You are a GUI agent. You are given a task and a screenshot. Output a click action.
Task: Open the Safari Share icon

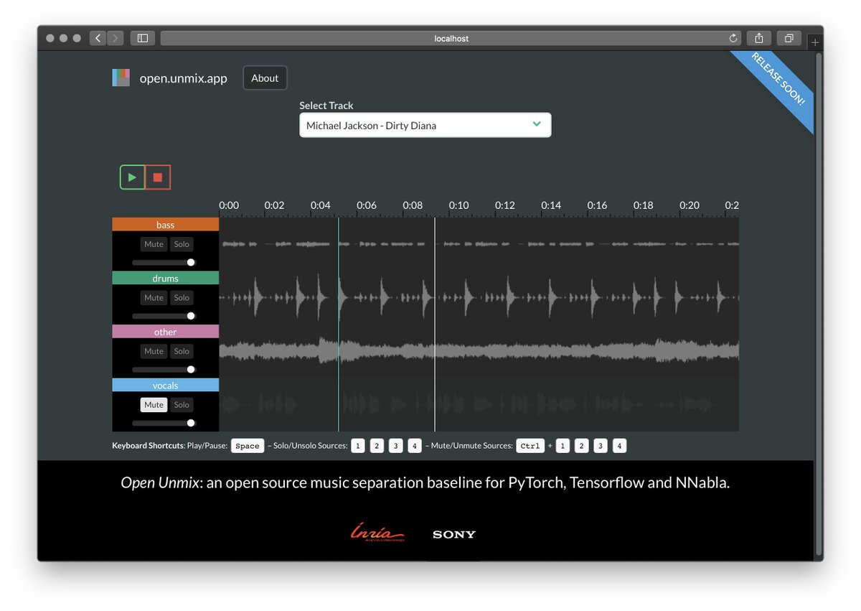pos(759,38)
